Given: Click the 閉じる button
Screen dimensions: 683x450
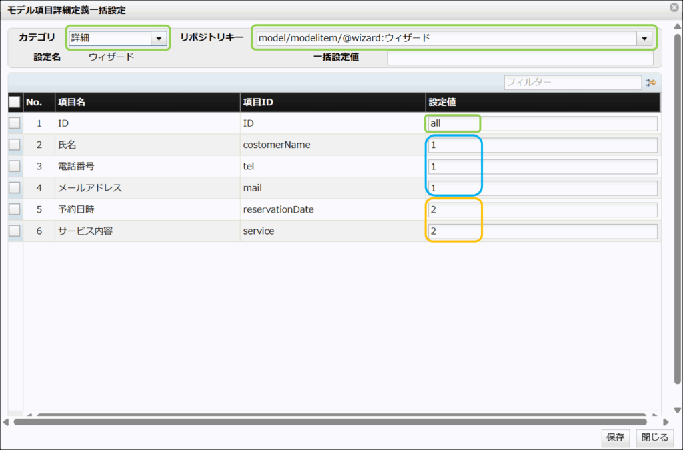Looking at the screenshot, I should click(654, 437).
